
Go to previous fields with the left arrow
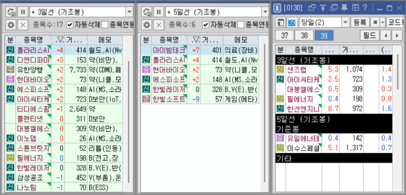point(386,36)
